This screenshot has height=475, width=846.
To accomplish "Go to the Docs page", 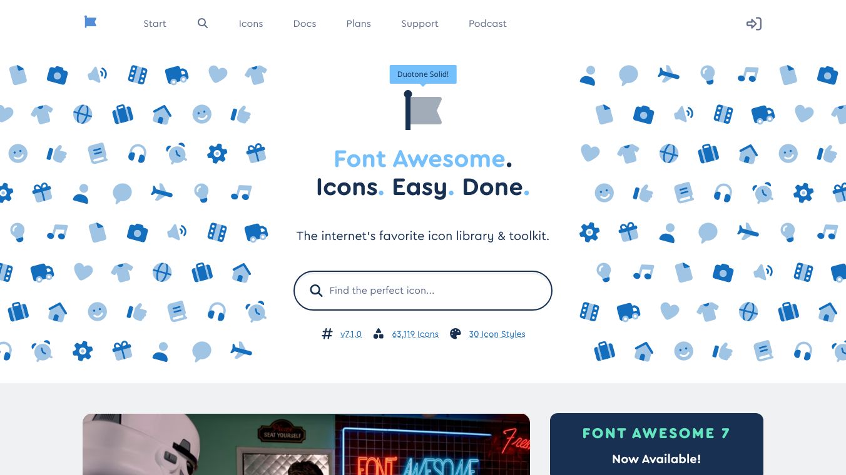I will [305, 24].
